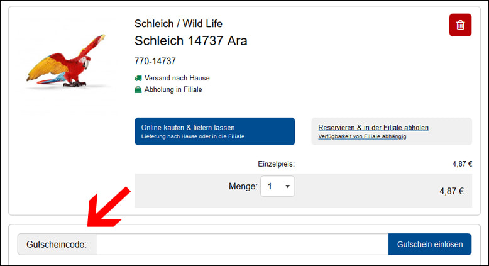
Task: Click the Gutscheincode label
Action: tap(57, 245)
